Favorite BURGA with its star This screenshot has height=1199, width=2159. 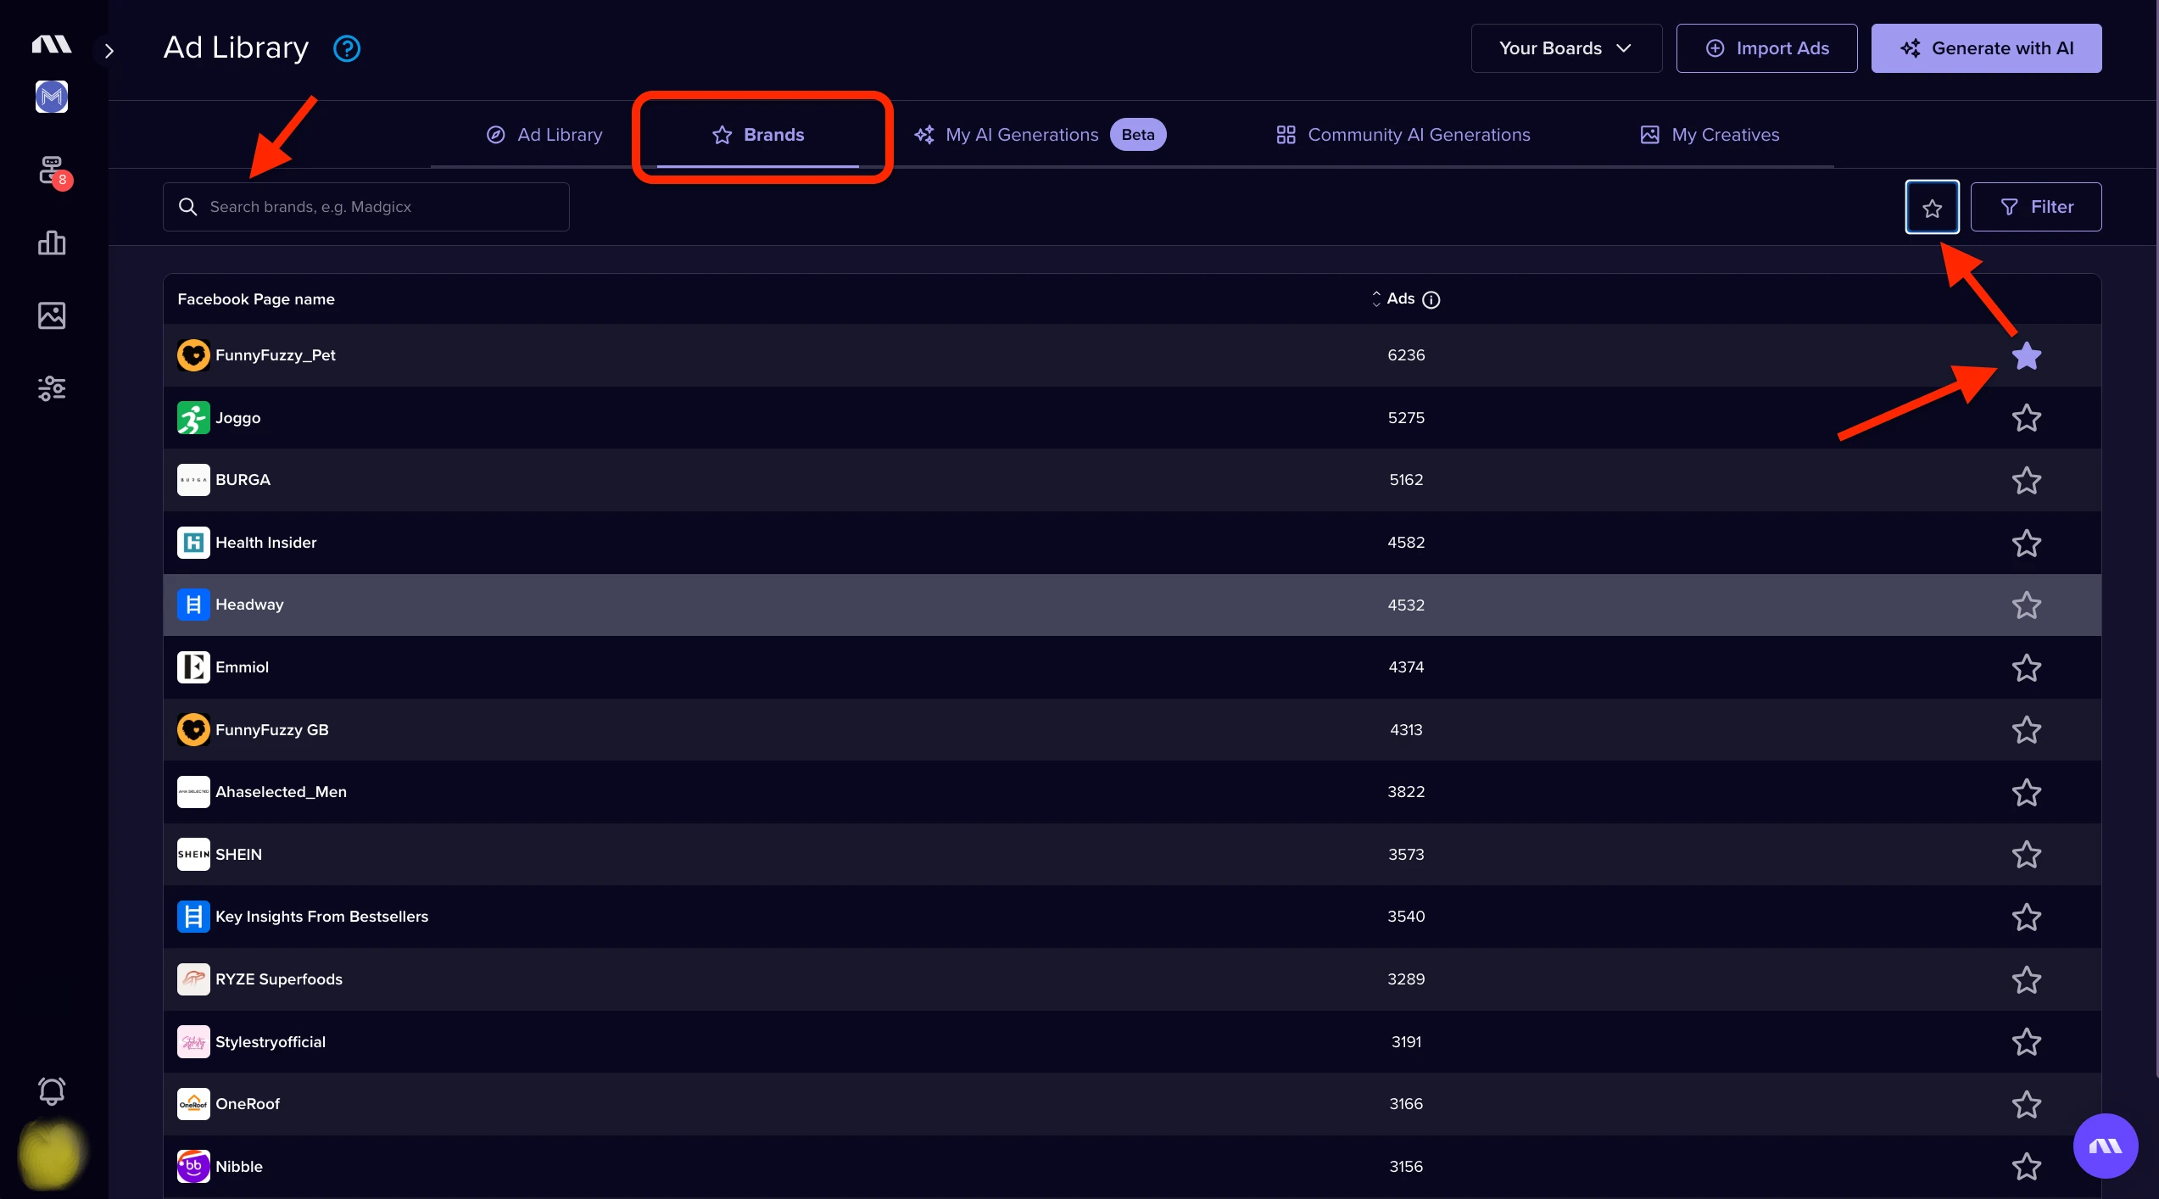[2026, 481]
